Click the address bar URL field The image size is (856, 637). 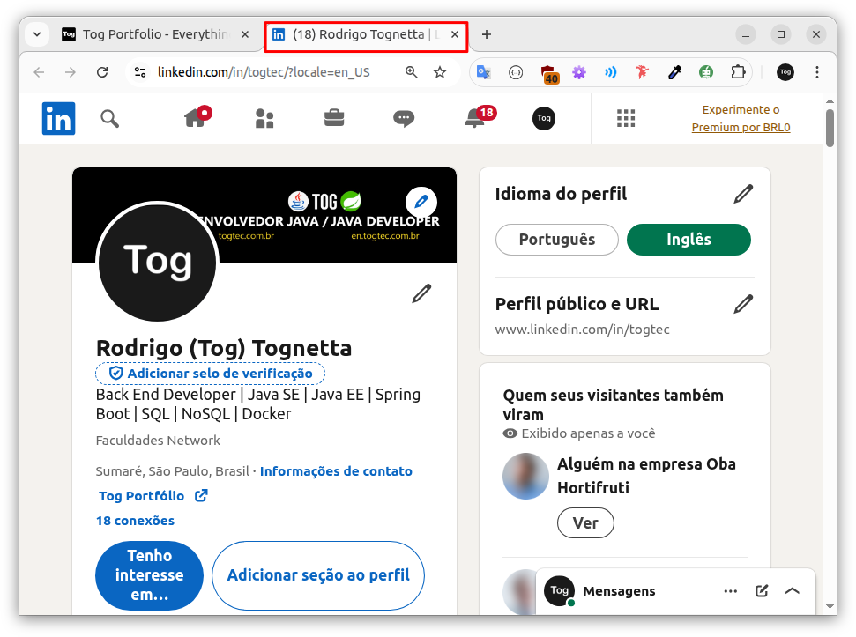pos(264,72)
